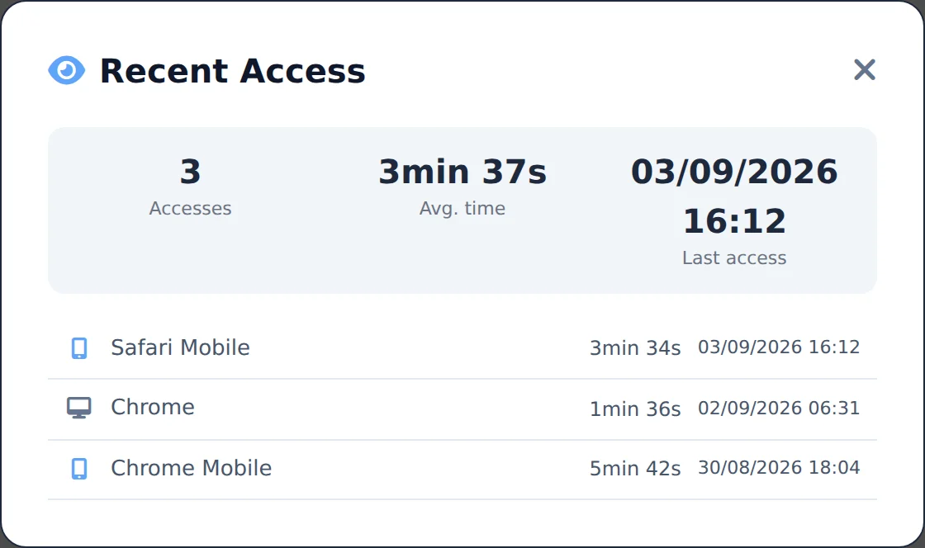Click the 5min 42s duration
Image resolution: width=925 pixels, height=548 pixels.
[x=635, y=469]
